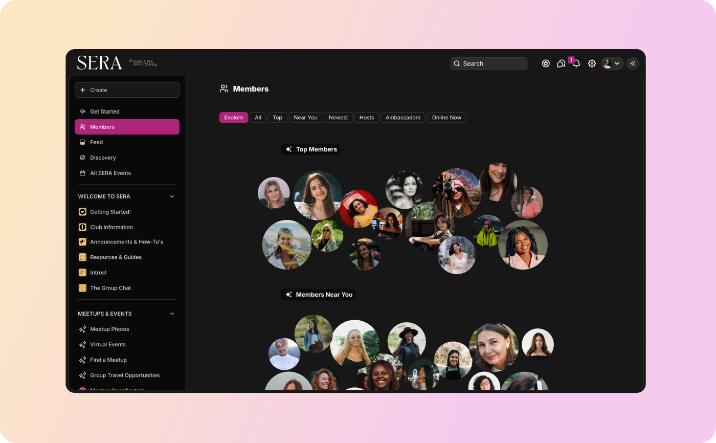Open Resources & Guides space
This screenshot has height=443, width=716.
point(127,257)
